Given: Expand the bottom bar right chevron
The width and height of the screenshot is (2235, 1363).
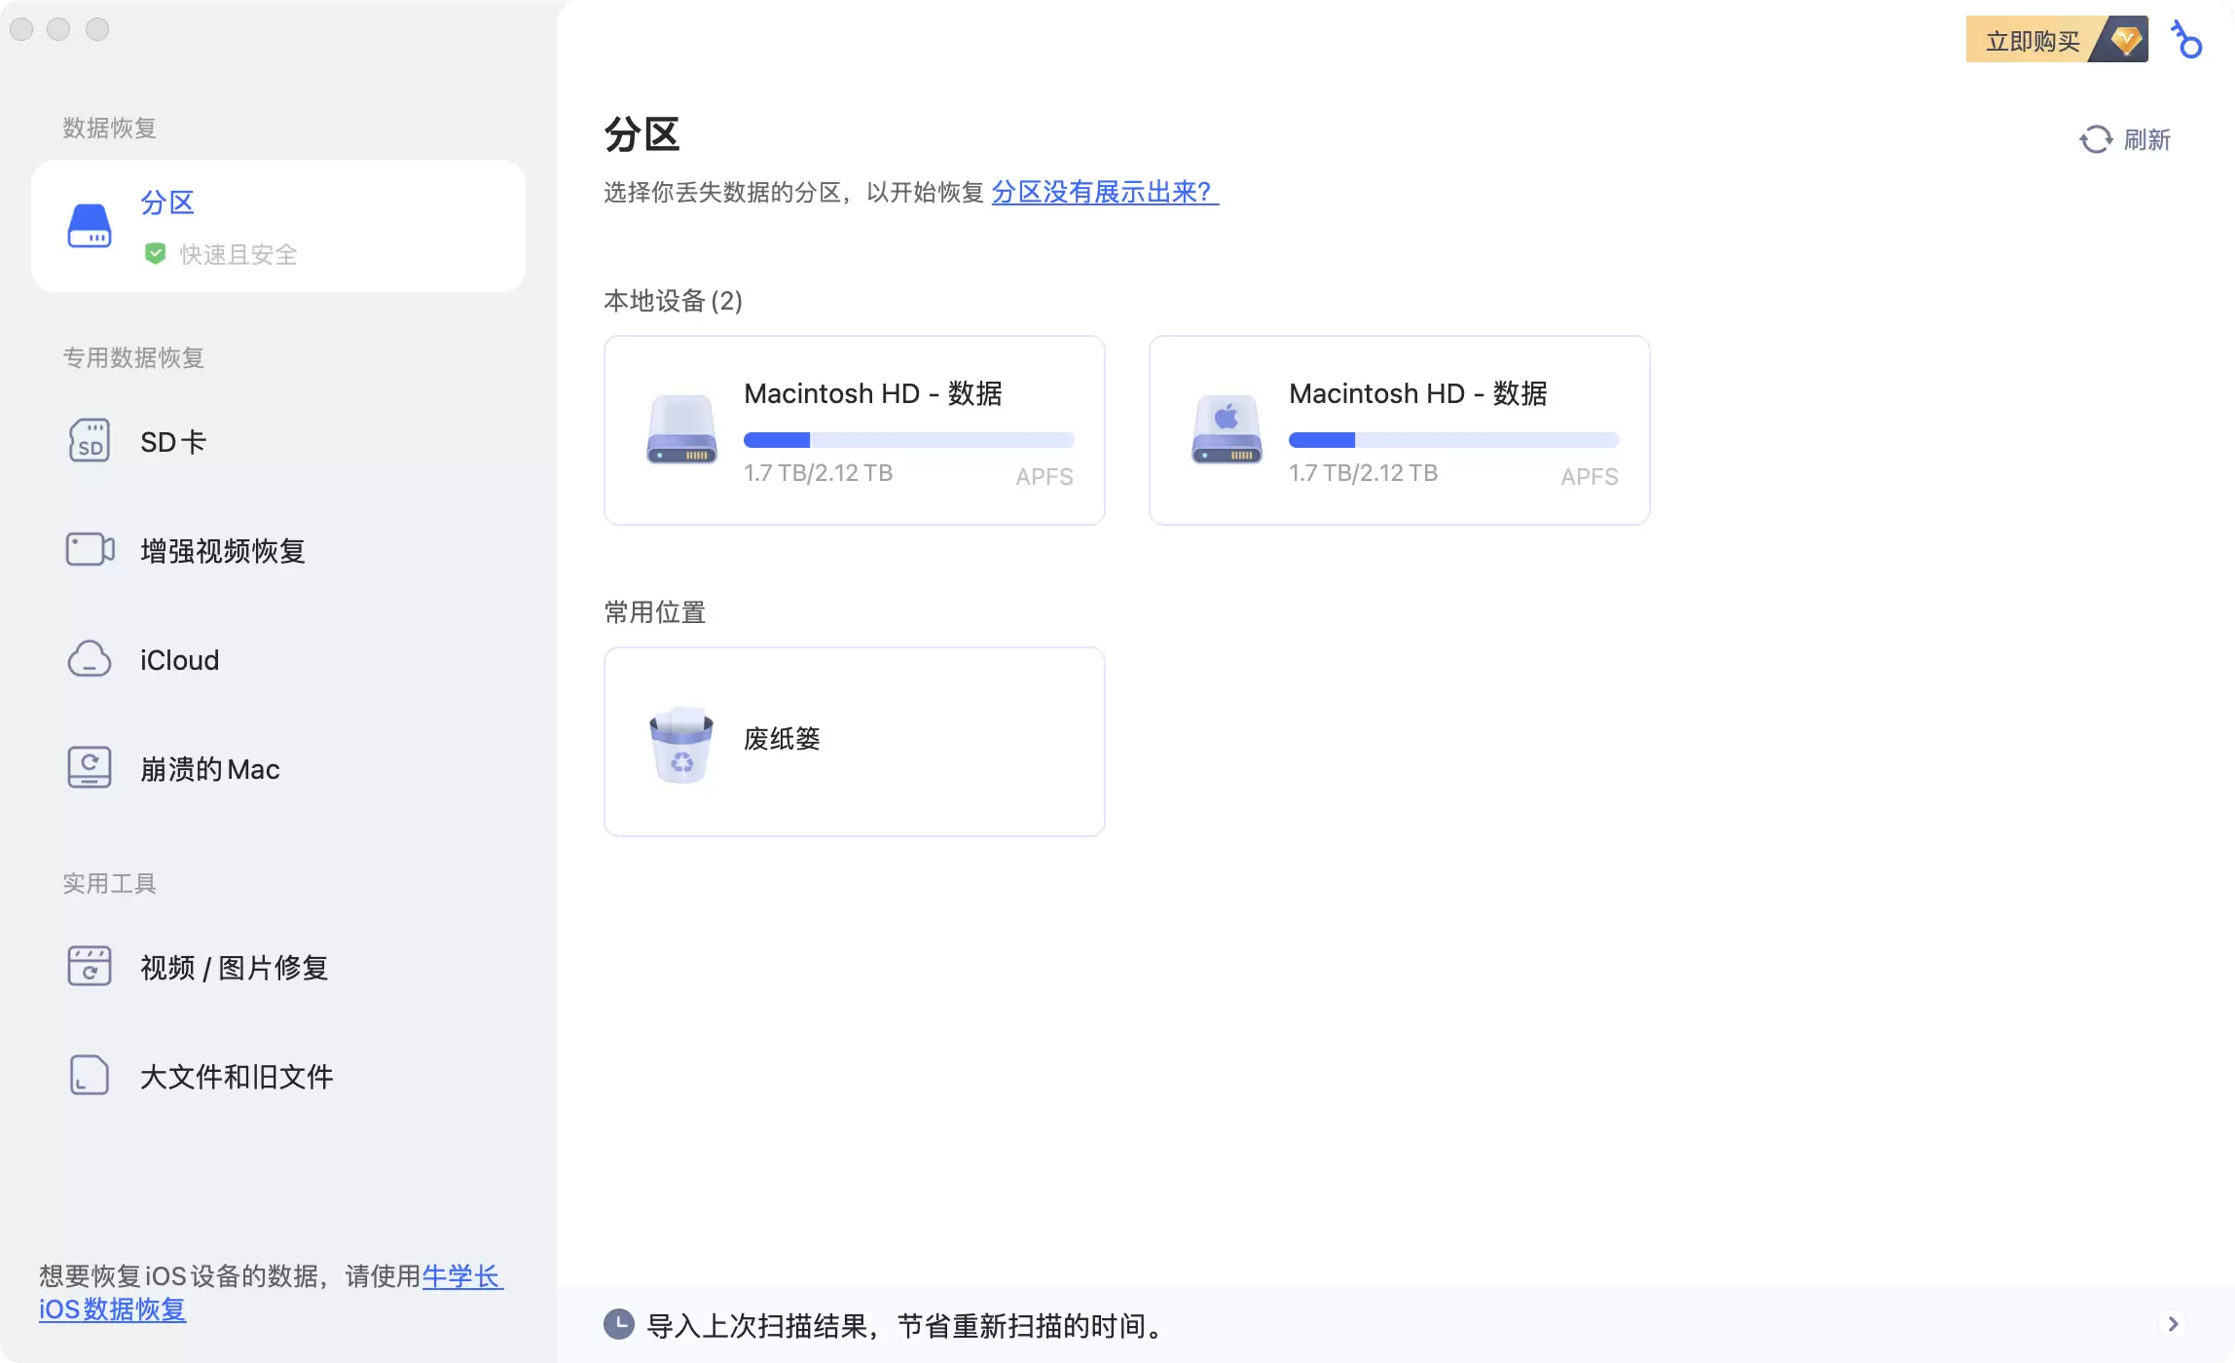Looking at the screenshot, I should [x=2174, y=1324].
